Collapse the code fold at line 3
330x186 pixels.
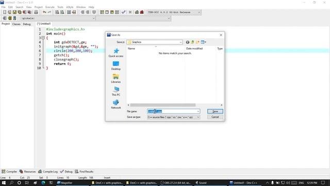click(x=43, y=38)
